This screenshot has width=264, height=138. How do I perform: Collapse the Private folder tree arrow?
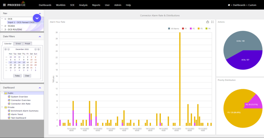[x=2, y=107]
